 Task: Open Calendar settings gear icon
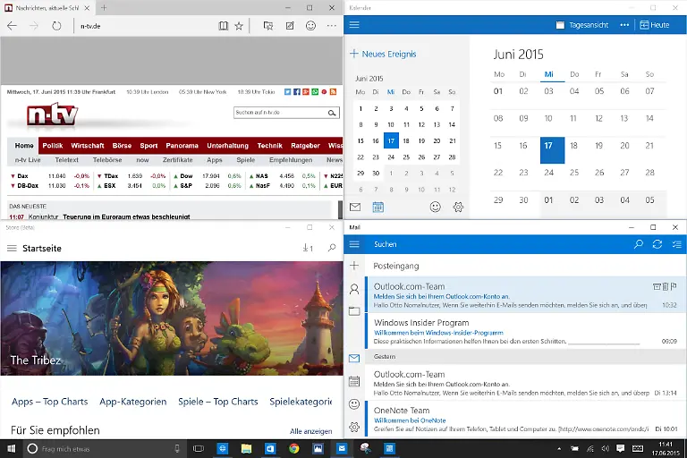(x=458, y=207)
